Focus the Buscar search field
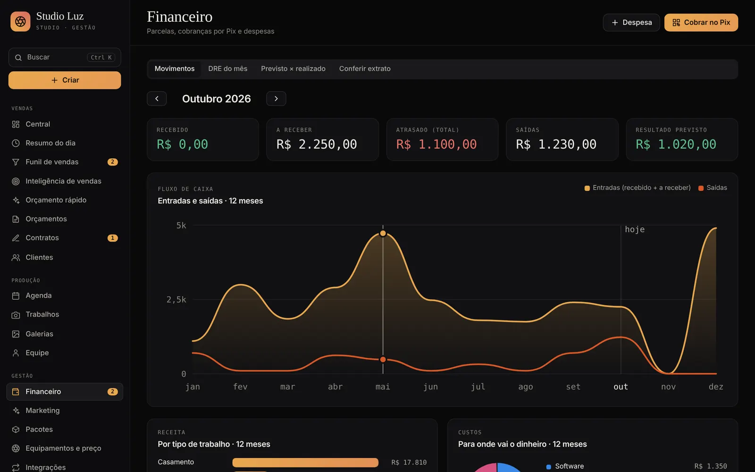Viewport: 755px width, 472px height. click(x=65, y=58)
